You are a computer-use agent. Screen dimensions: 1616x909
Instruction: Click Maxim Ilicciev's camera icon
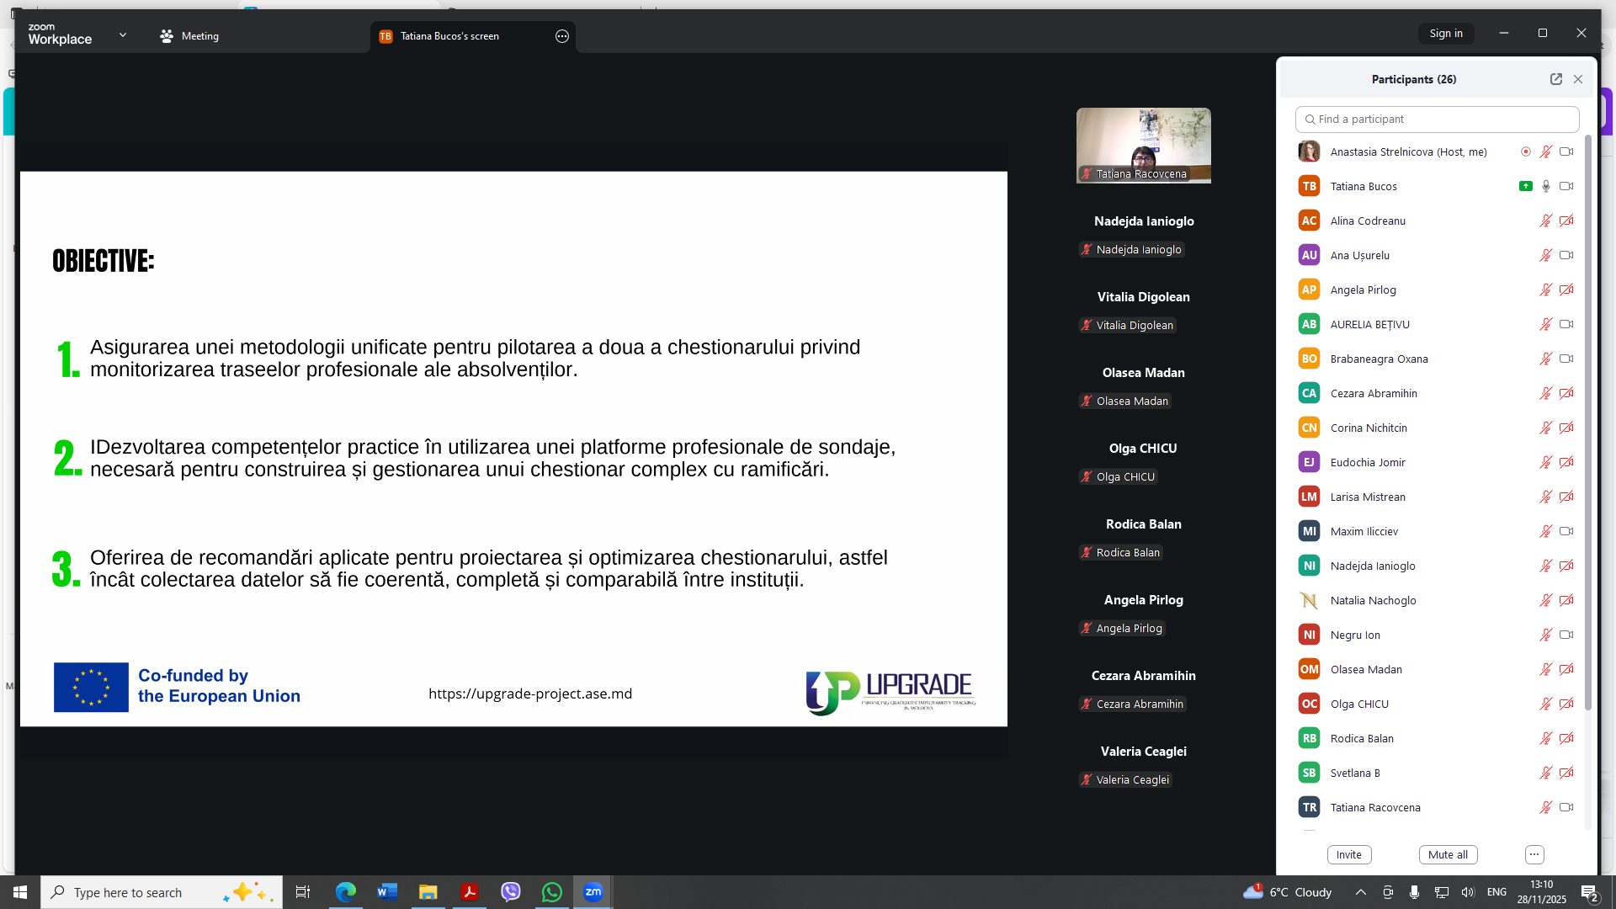point(1566,532)
